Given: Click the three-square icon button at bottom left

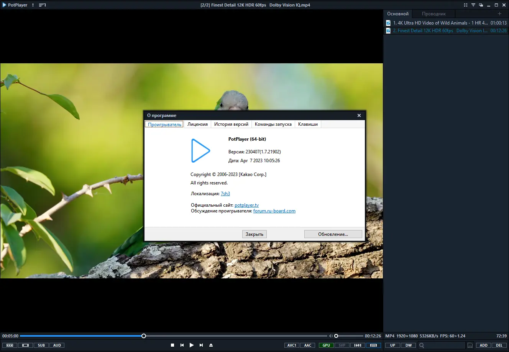Looking at the screenshot, I should click(x=10, y=345).
